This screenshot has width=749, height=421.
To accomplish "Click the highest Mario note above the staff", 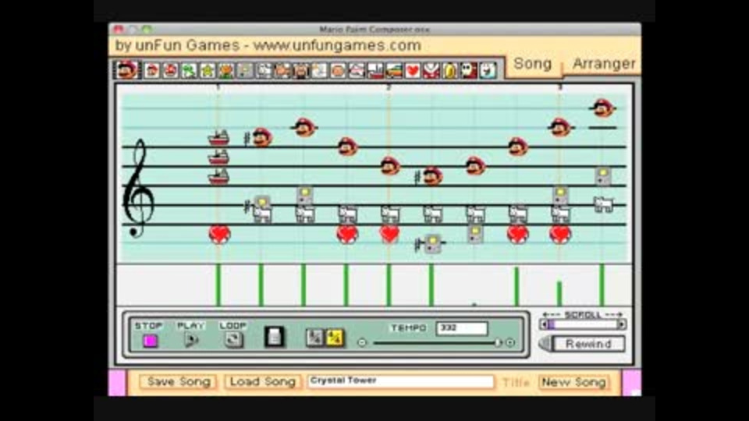I will 603,108.
